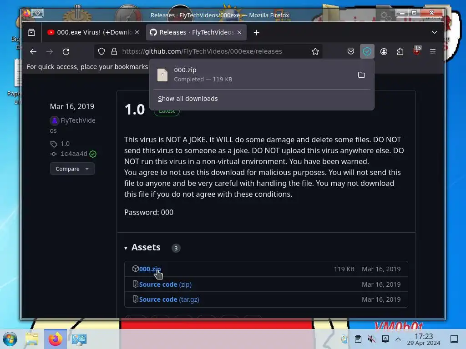The height and width of the screenshot is (349, 466).
Task: List all tabs dropdown arrow
Action: [x=435, y=32]
